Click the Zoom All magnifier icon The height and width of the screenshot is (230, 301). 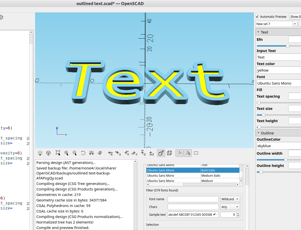coord(58,153)
